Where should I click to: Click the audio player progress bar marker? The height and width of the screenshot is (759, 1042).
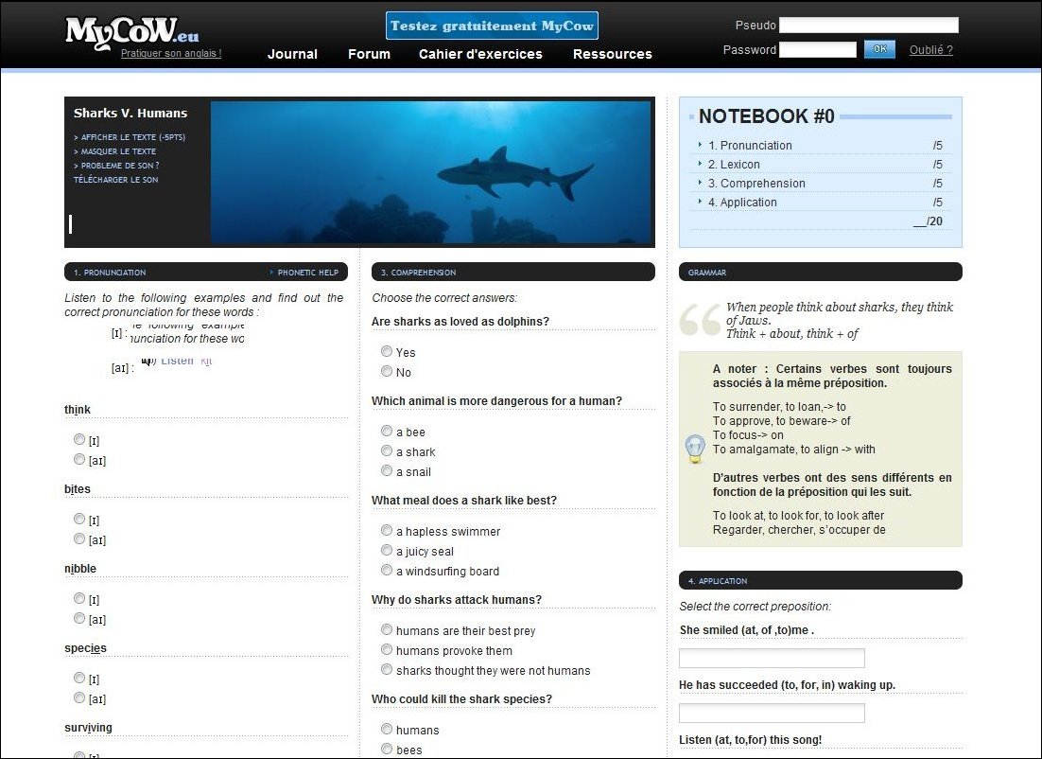point(71,224)
